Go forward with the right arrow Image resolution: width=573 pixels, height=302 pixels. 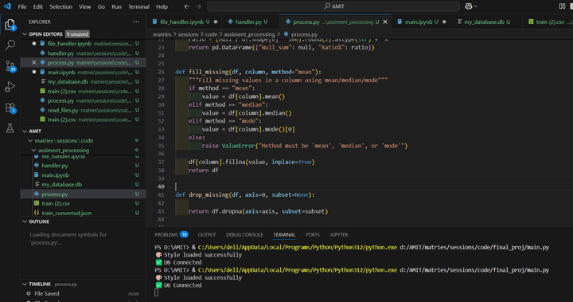pyautogui.click(x=198, y=6)
